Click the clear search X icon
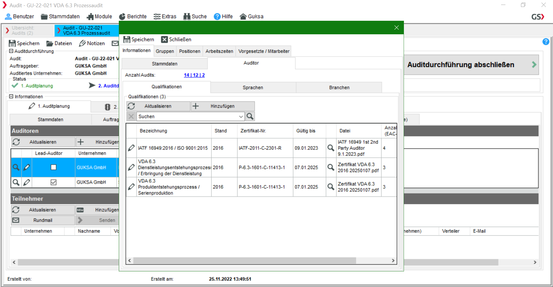This screenshot has width=553, height=287. coord(131,116)
